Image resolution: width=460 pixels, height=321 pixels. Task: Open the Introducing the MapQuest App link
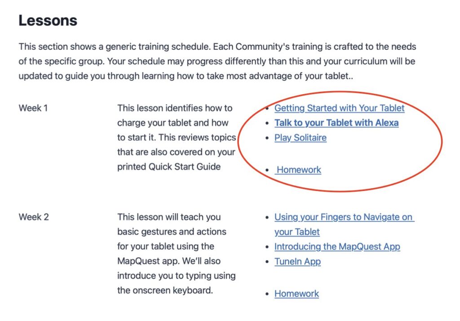click(x=337, y=247)
